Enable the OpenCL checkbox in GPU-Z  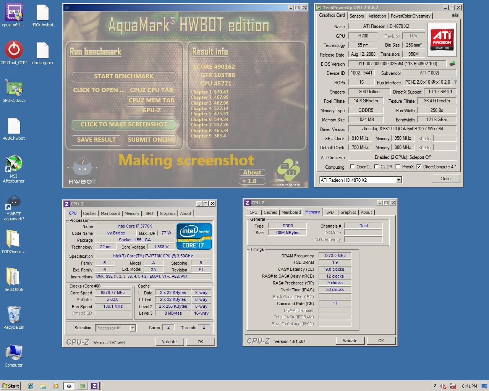point(352,167)
